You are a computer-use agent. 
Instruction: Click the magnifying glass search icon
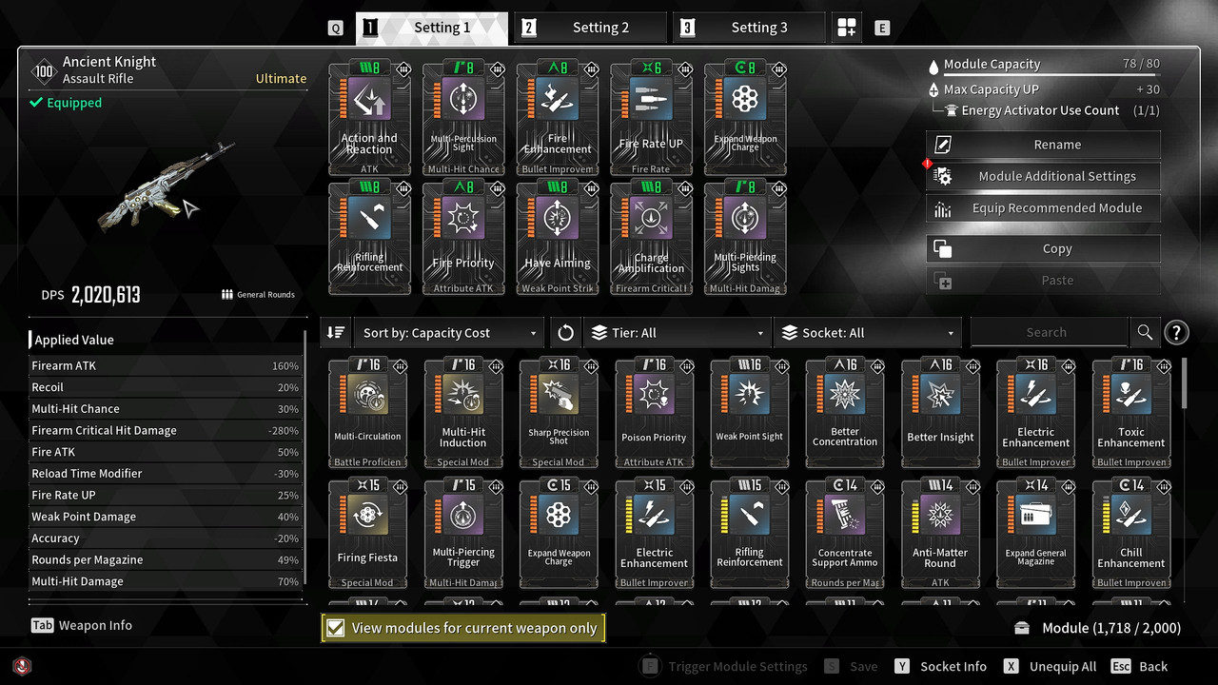[1145, 332]
